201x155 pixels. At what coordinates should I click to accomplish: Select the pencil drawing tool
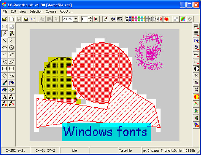[5, 34]
